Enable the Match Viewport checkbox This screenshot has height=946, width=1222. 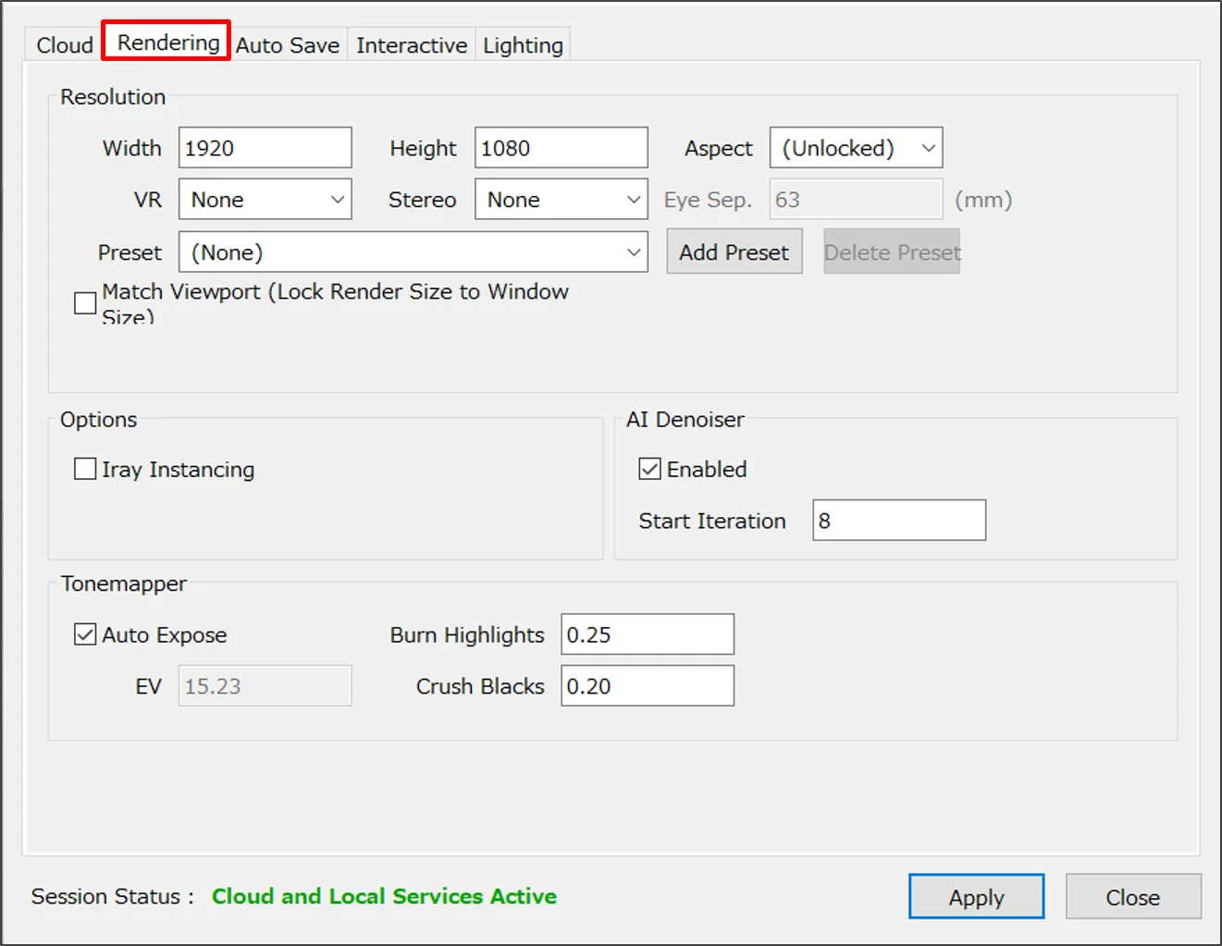(85, 303)
